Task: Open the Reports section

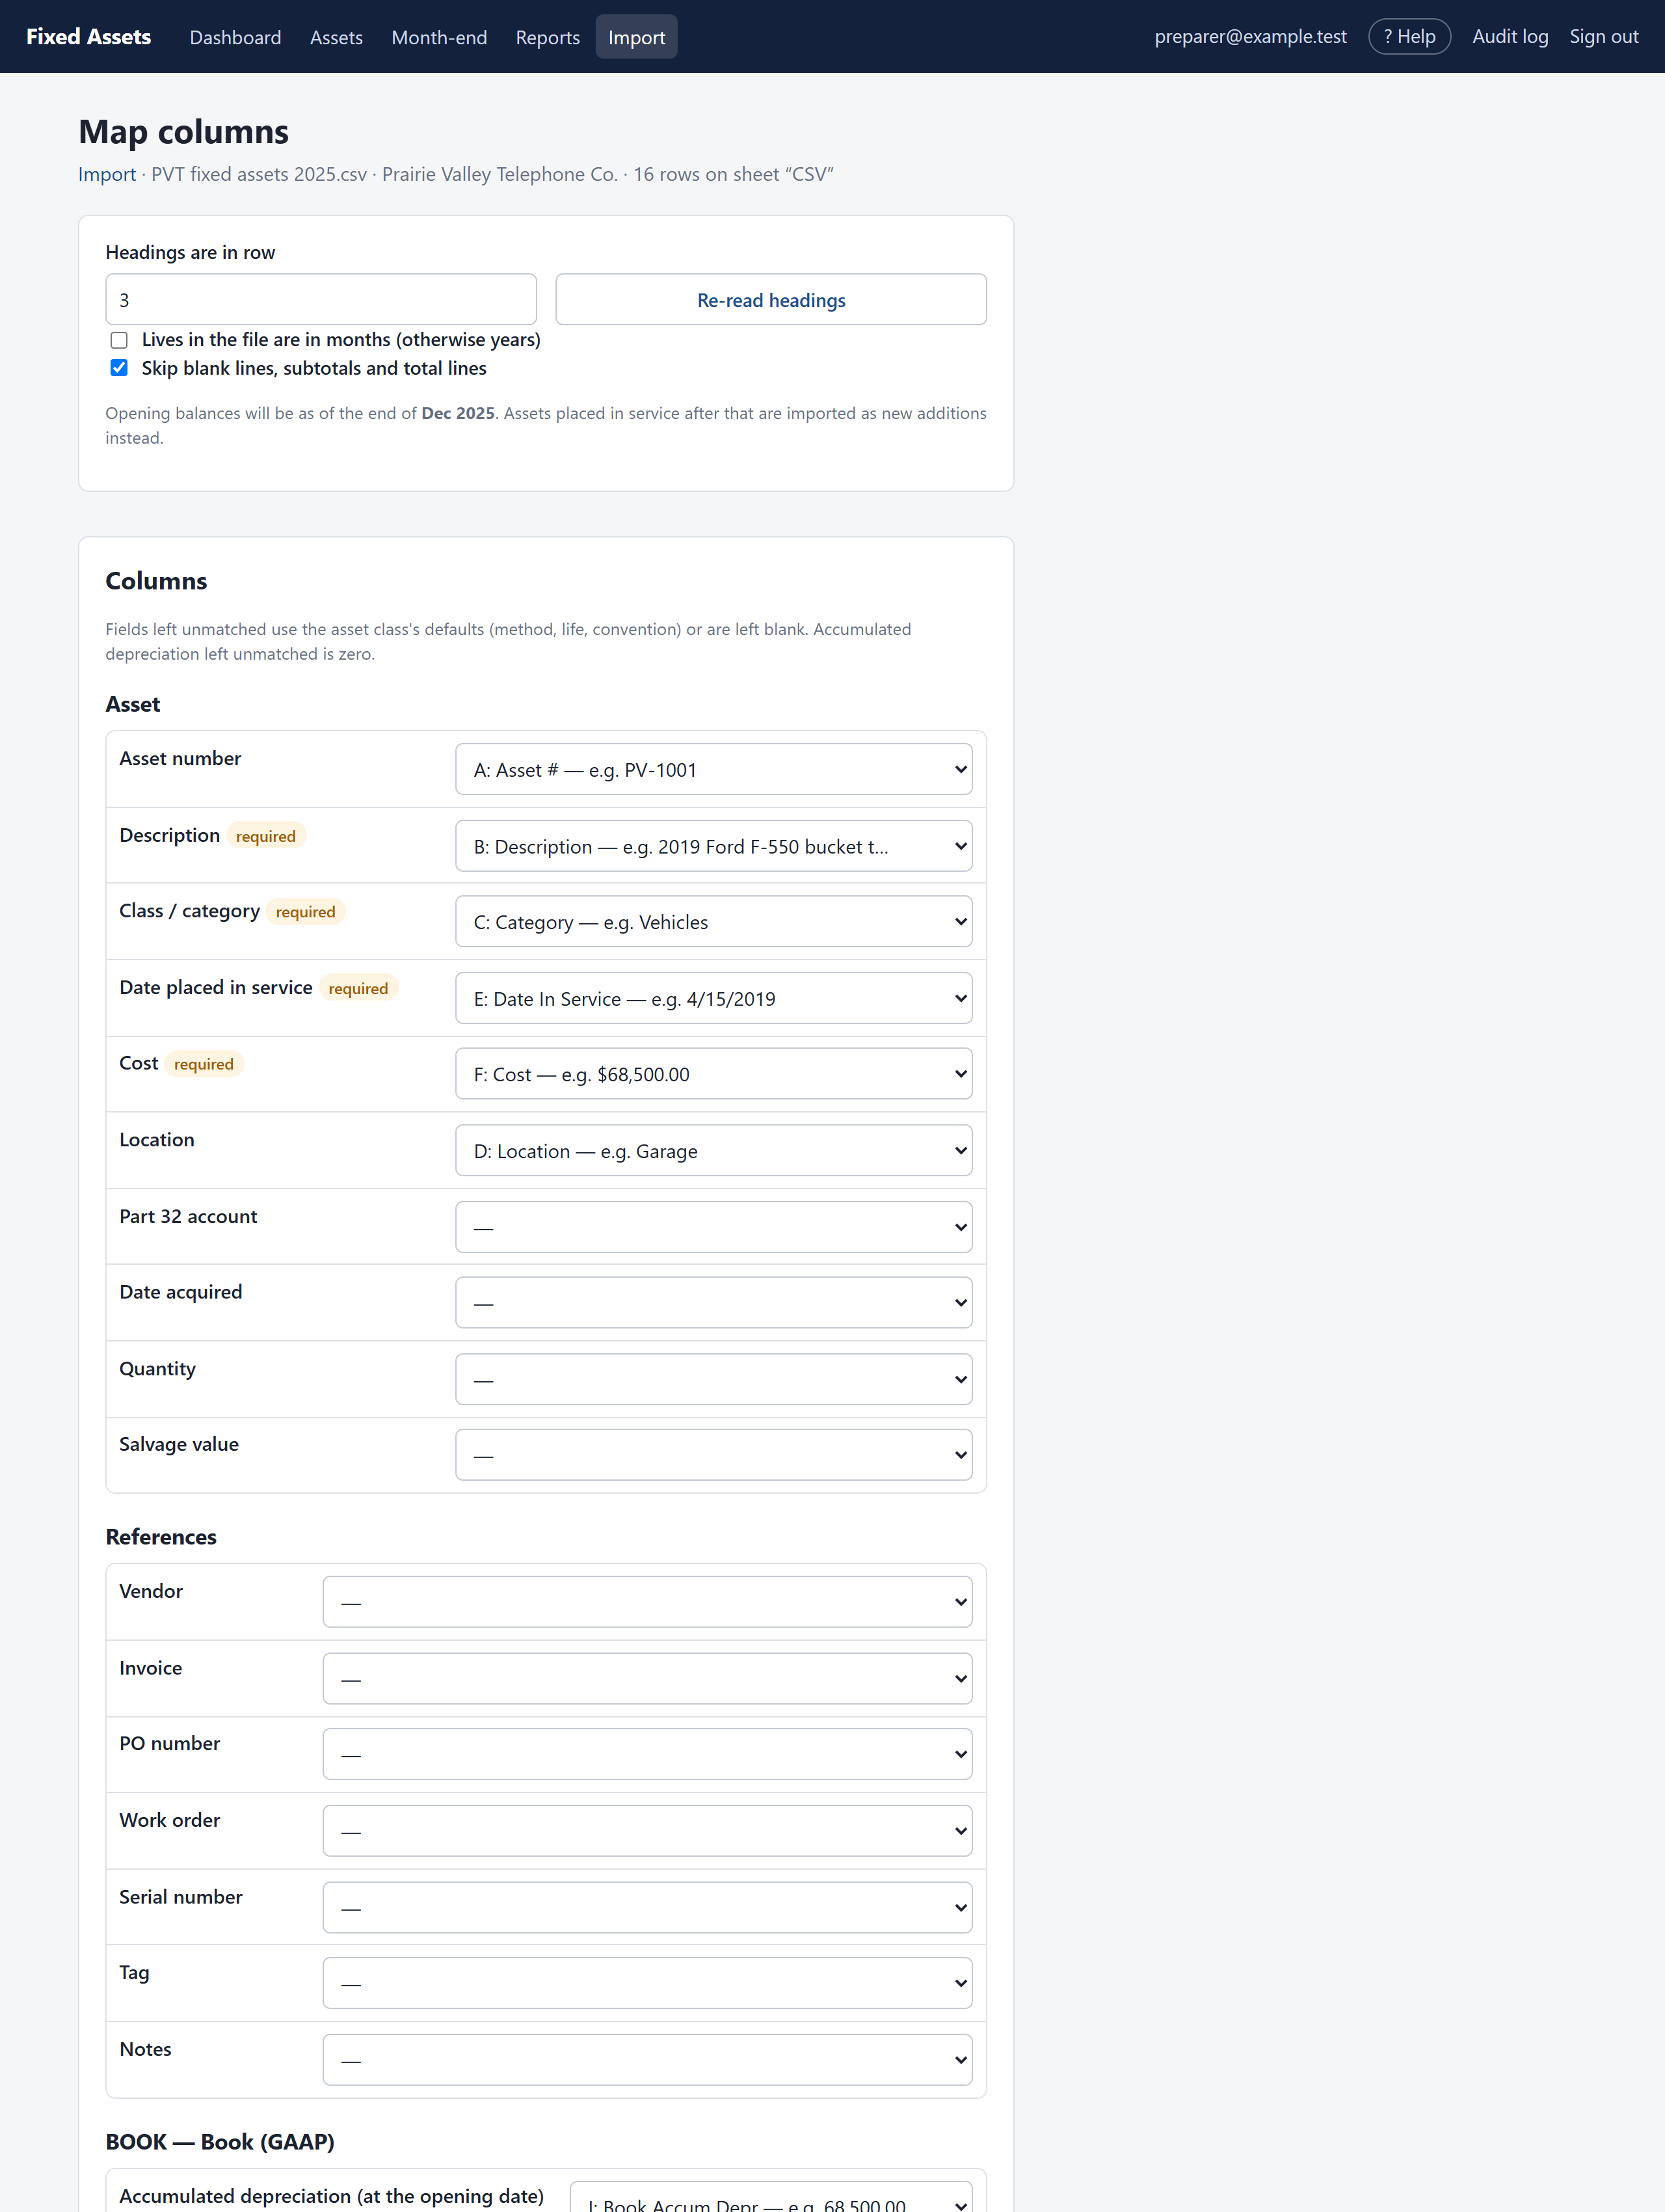Action: coord(548,37)
